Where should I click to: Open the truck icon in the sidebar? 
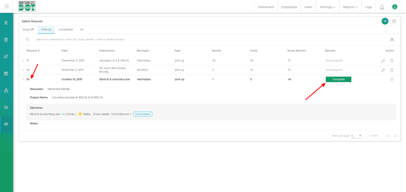[6, 107]
